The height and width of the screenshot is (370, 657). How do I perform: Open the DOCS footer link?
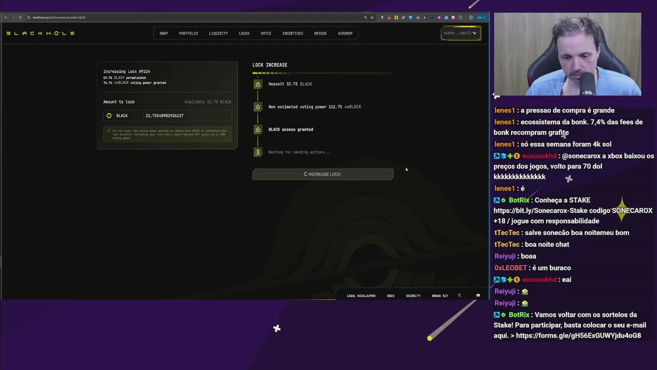coord(391,296)
